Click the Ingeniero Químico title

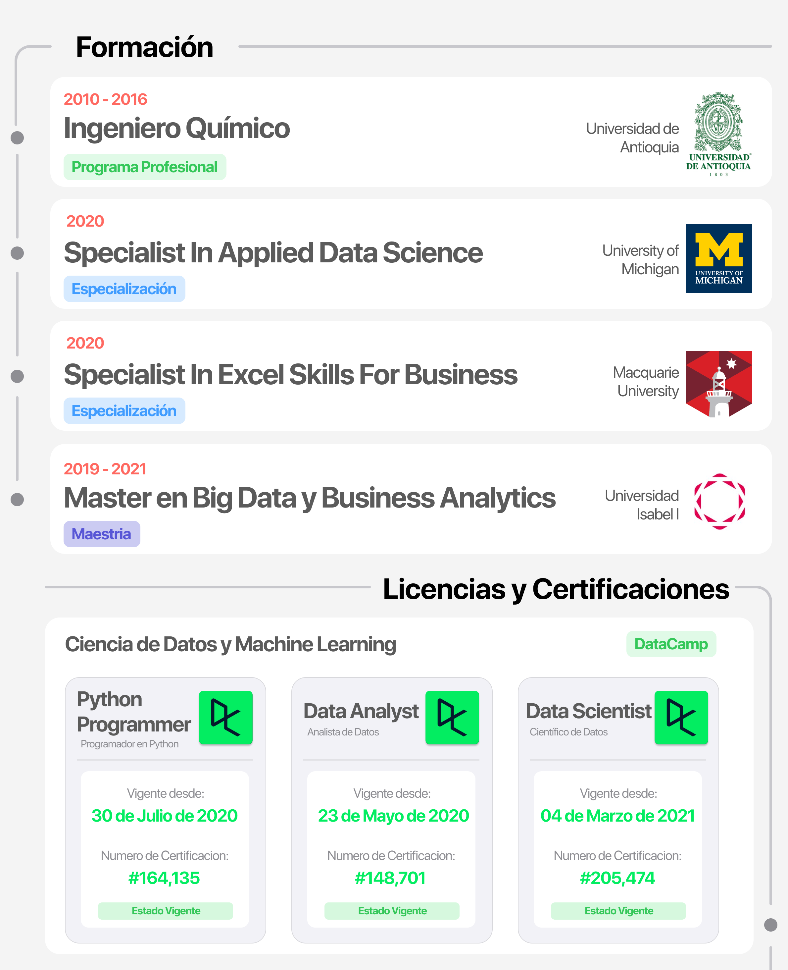(176, 128)
